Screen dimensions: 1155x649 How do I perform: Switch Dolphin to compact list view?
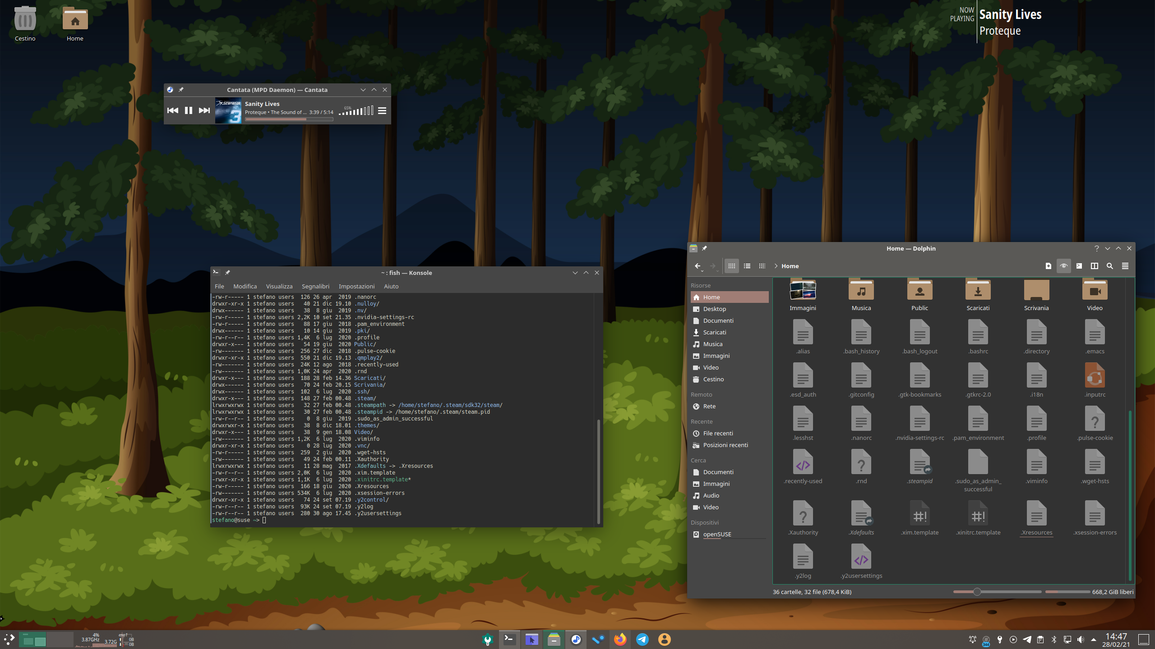pyautogui.click(x=747, y=266)
